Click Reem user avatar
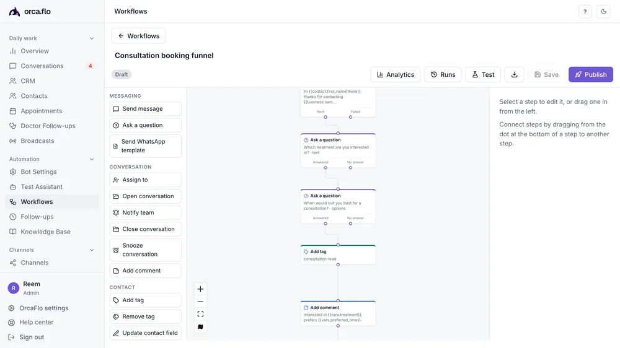The image size is (620, 348). pyautogui.click(x=14, y=288)
